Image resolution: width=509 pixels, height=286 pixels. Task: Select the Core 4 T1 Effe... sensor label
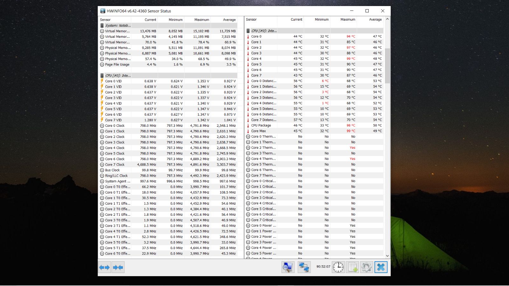117,237
